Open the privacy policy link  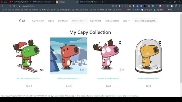click(132, 96)
